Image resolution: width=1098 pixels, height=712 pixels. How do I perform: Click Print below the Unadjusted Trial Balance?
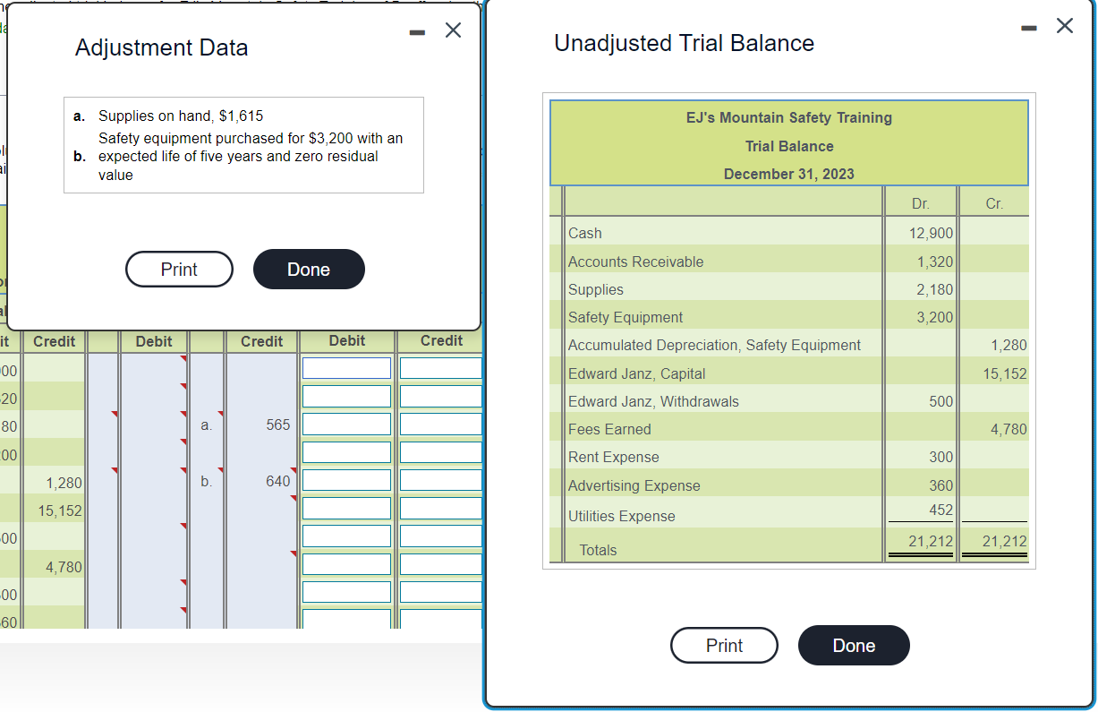[724, 645]
